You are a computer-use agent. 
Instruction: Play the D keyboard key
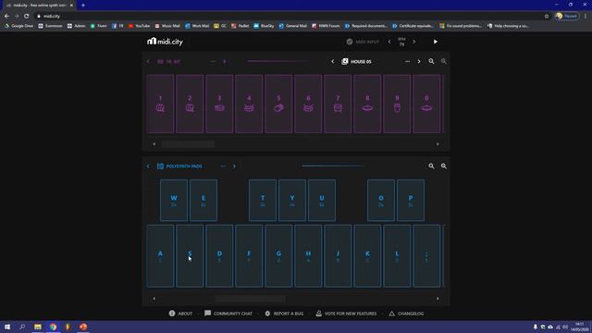[x=219, y=256]
